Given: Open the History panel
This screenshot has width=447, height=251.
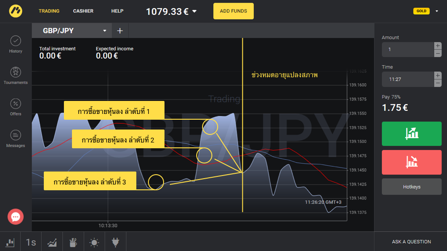Looking at the screenshot, I should 15,44.
